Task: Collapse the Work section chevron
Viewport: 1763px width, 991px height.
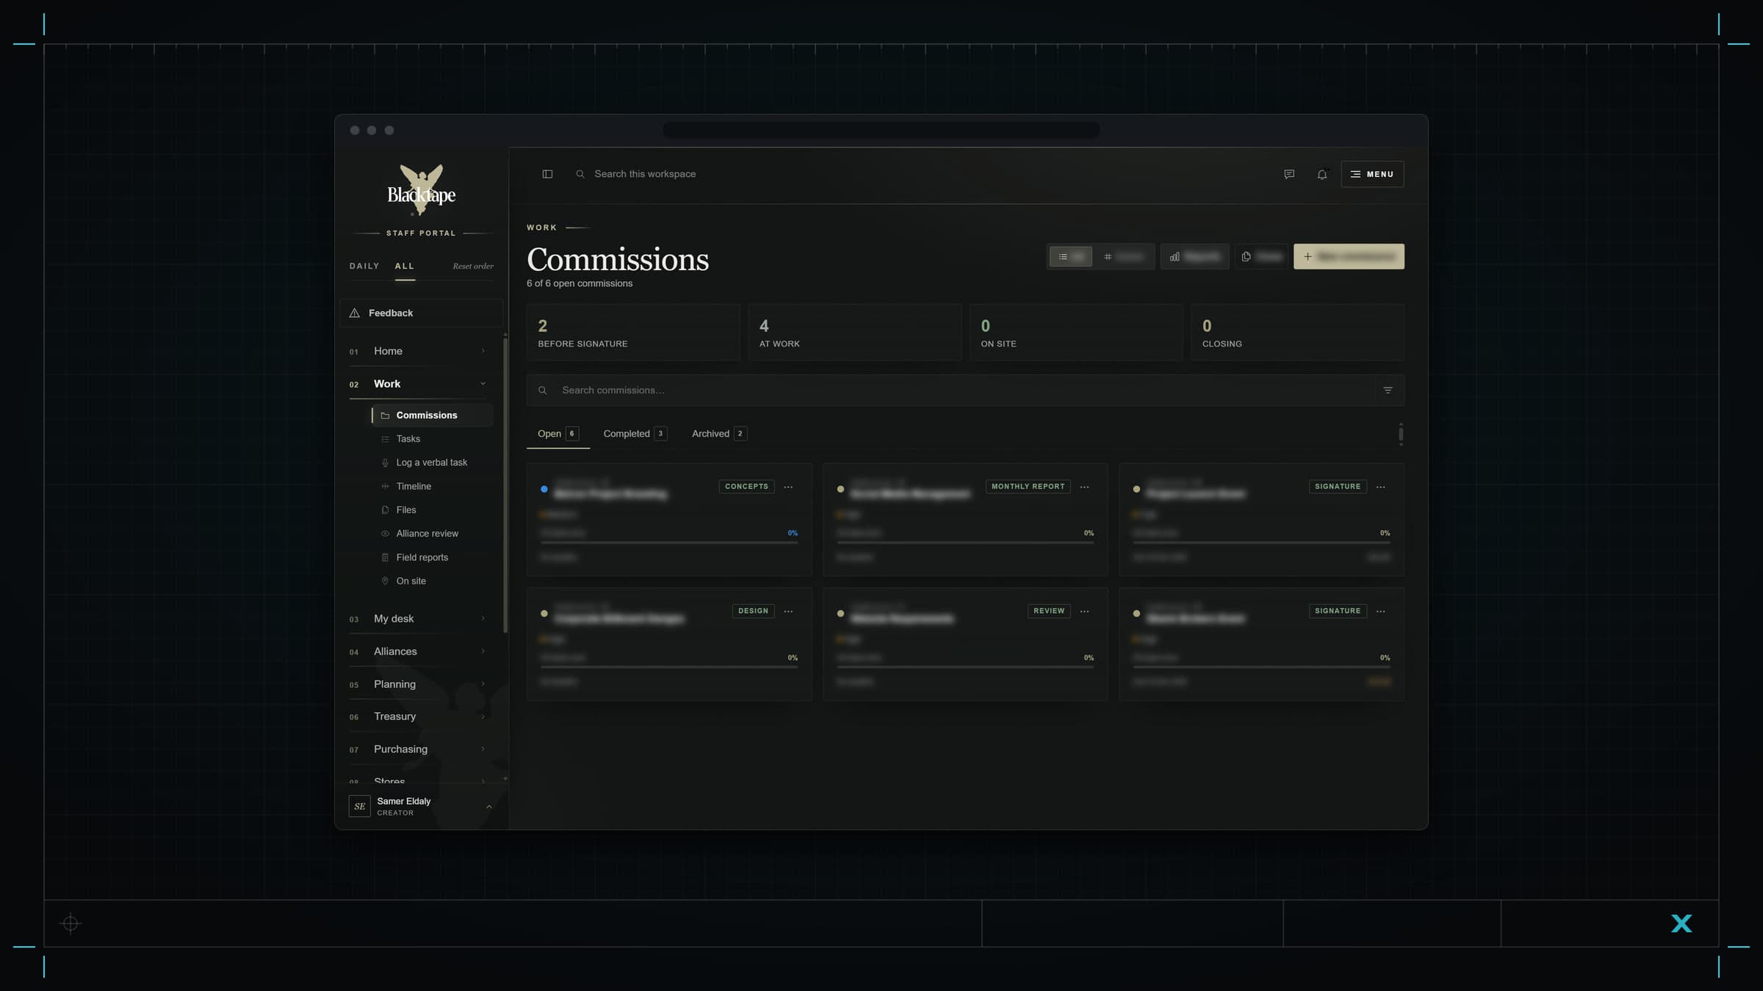Action: (483, 384)
